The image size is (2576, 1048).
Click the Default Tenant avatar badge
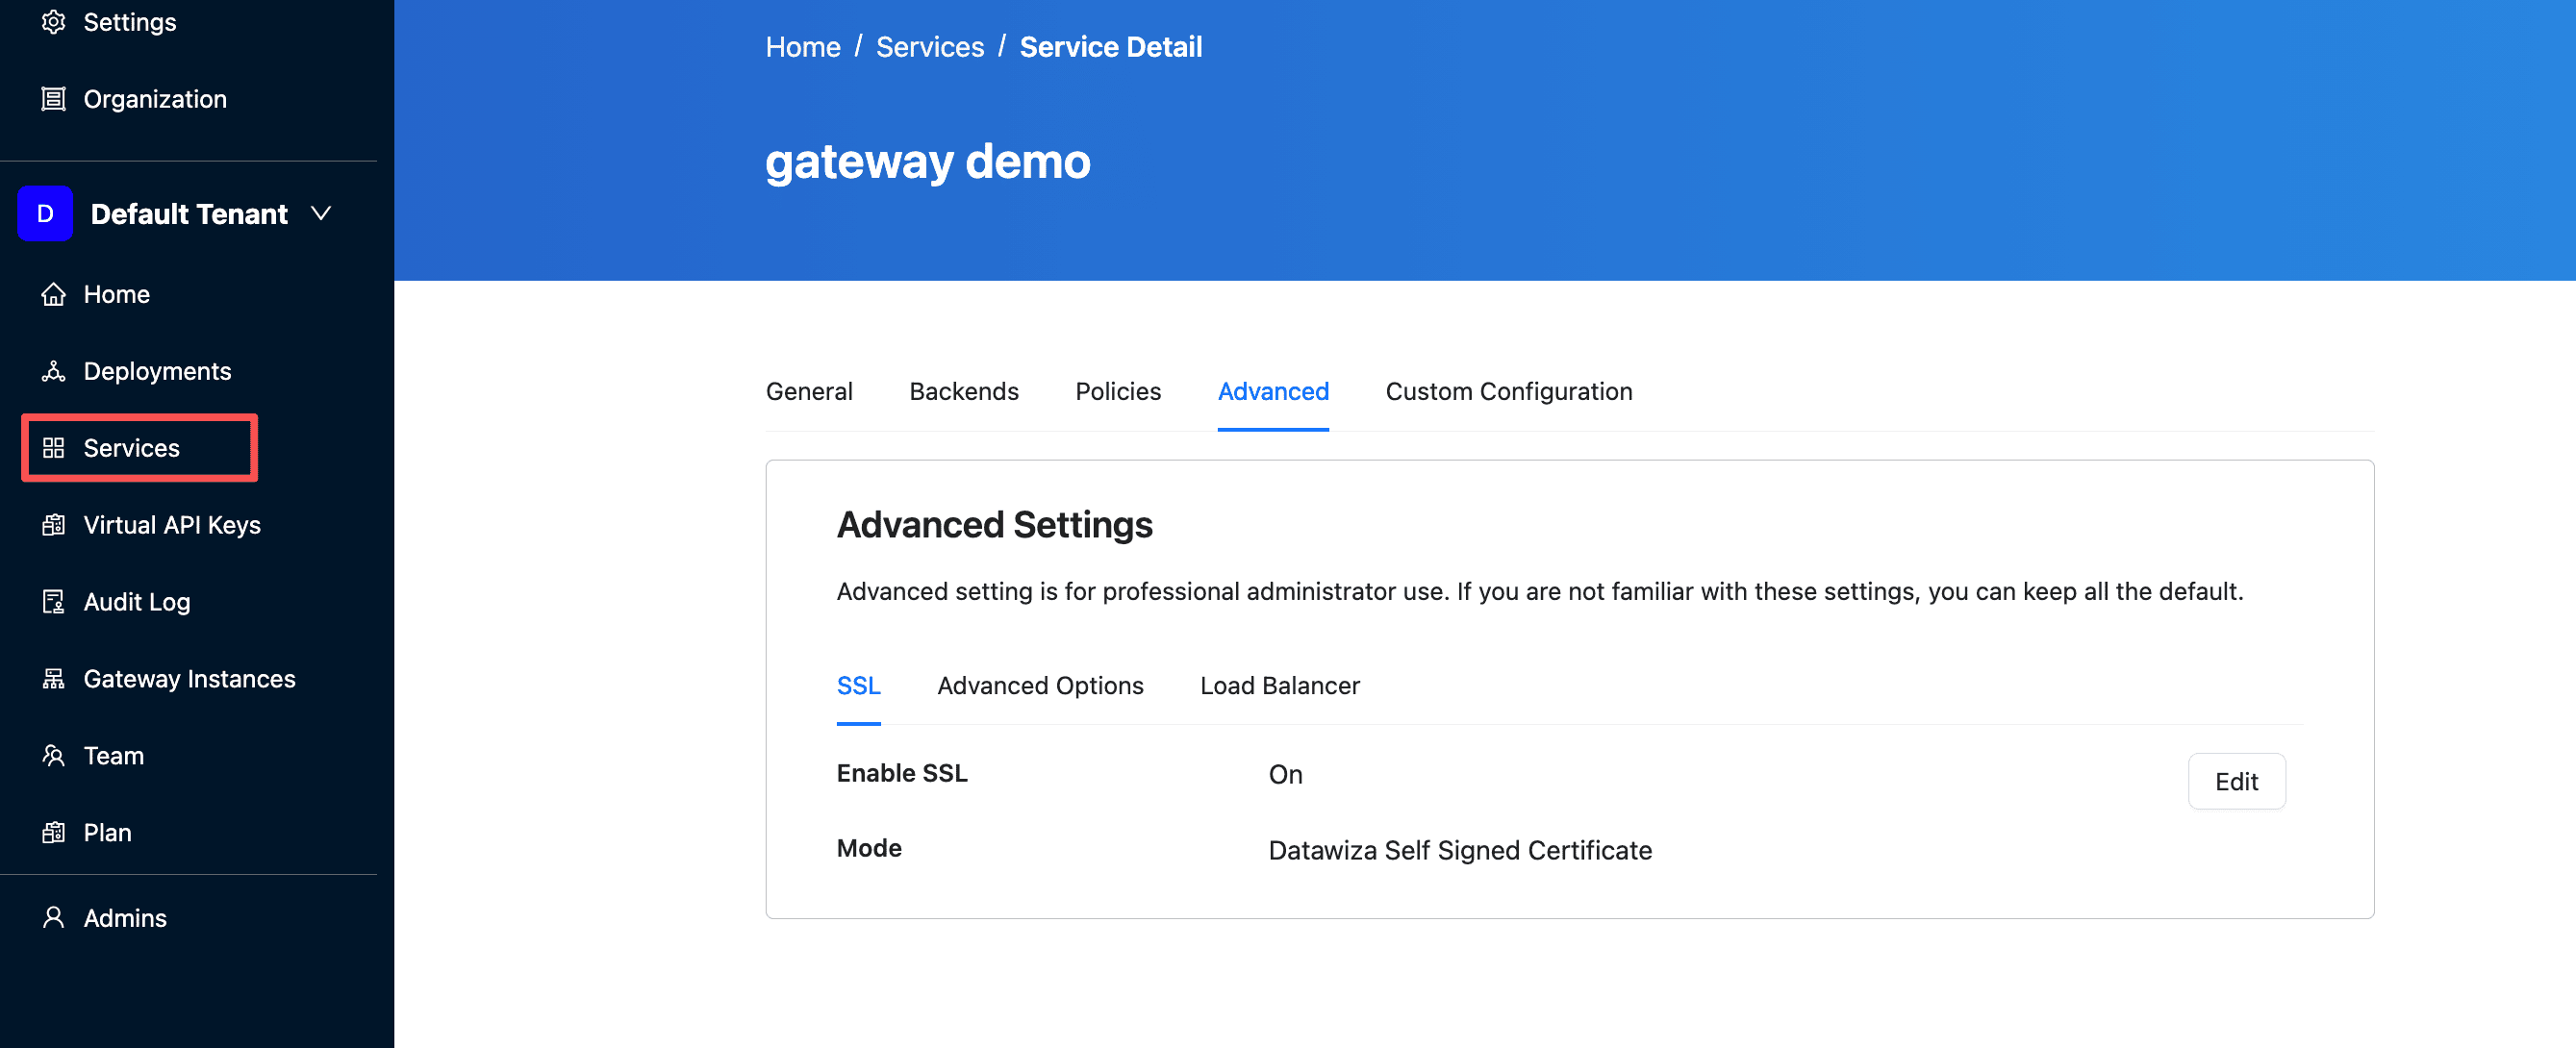pyautogui.click(x=45, y=214)
